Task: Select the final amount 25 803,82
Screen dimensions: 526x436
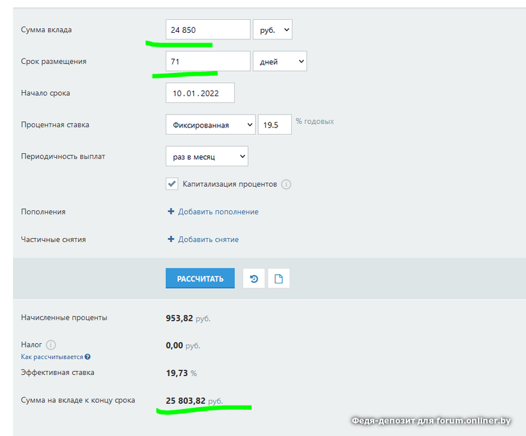Action: [185, 400]
